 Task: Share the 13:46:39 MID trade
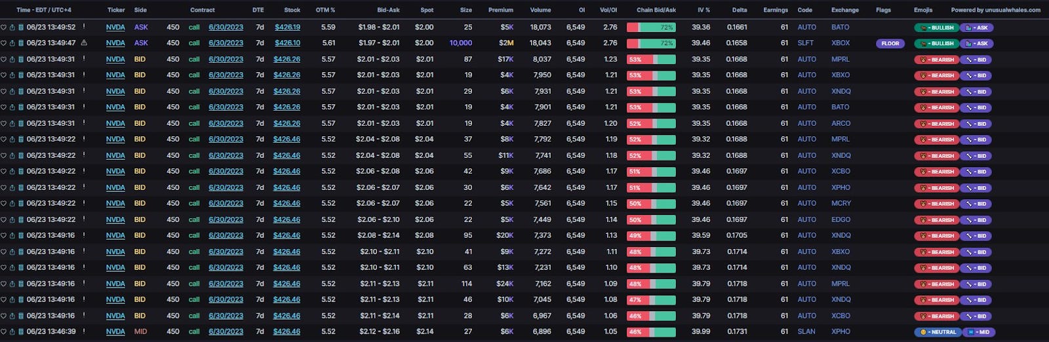(x=12, y=332)
